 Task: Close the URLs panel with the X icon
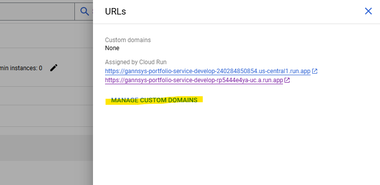point(368,11)
